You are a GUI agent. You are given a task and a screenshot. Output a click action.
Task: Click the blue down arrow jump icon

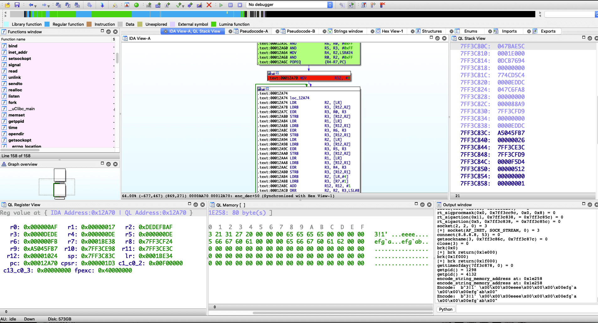102,5
